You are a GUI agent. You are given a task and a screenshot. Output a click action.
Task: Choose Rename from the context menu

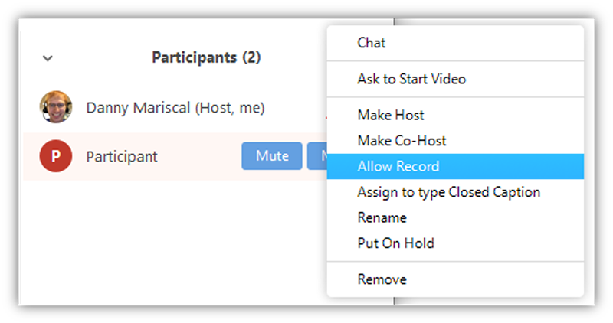point(382,217)
